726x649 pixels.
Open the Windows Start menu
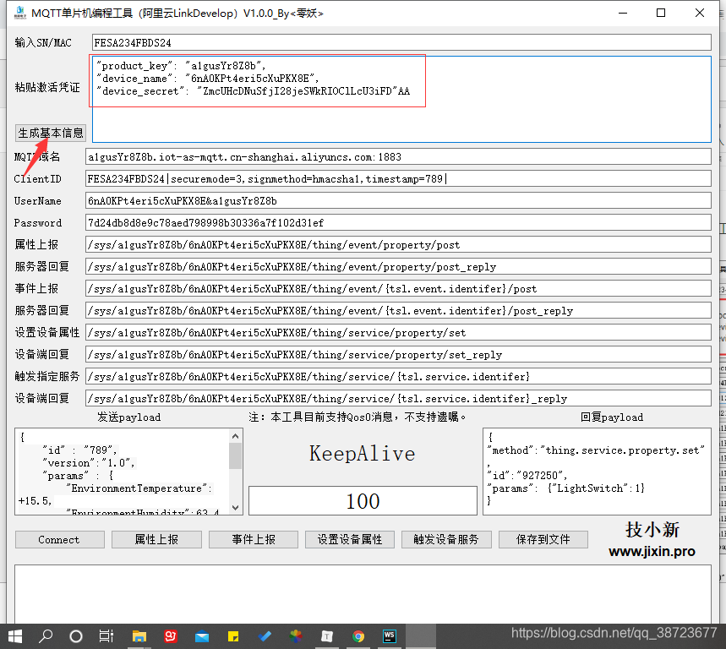pos(15,636)
